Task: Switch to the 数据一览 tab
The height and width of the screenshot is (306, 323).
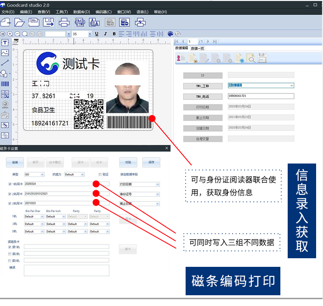Action: tap(197, 48)
